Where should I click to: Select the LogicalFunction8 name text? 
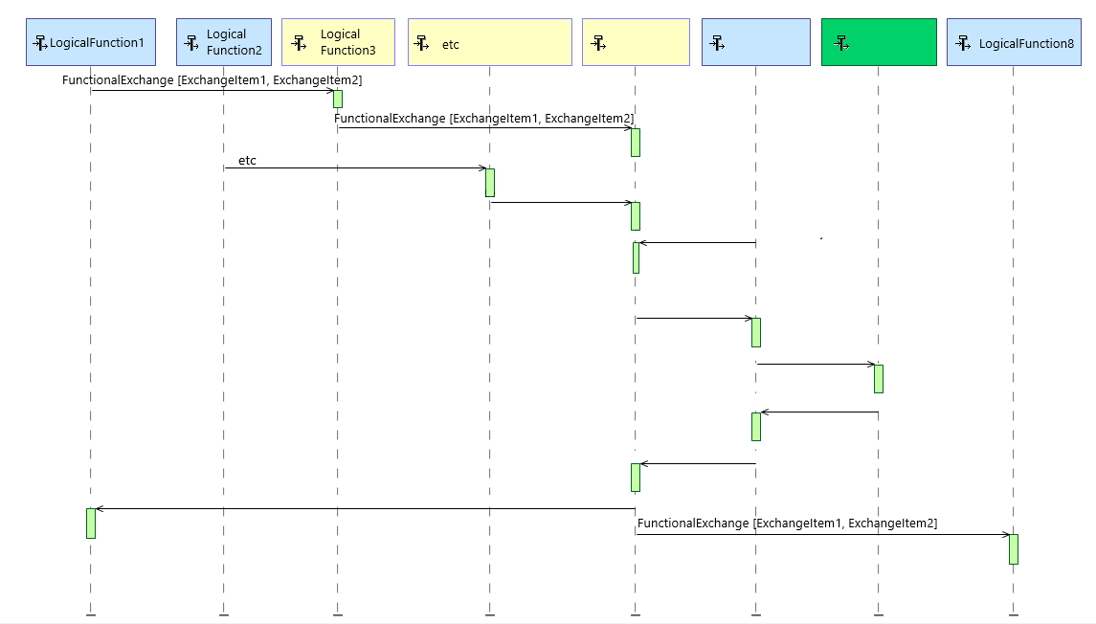point(1026,44)
